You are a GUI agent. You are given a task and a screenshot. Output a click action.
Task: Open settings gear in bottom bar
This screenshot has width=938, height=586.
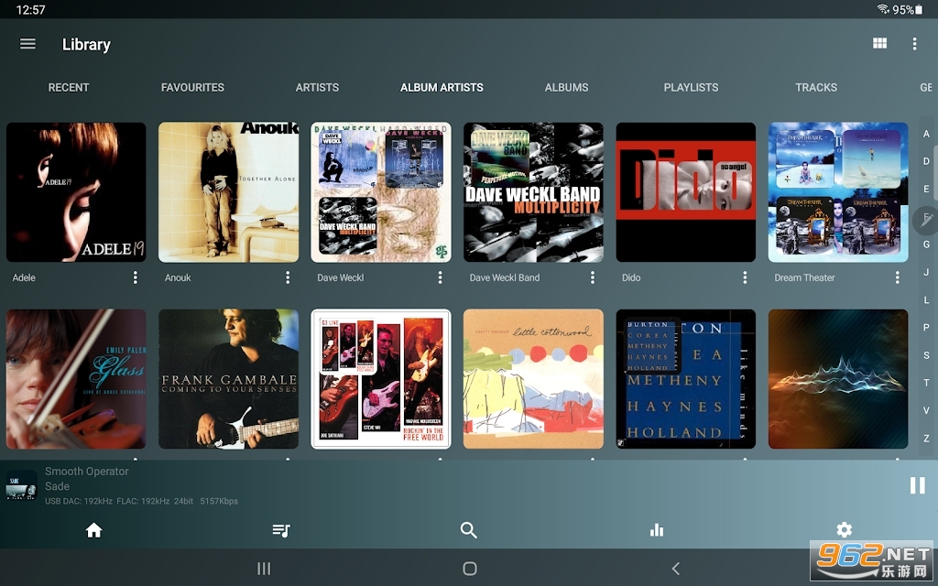(x=844, y=529)
